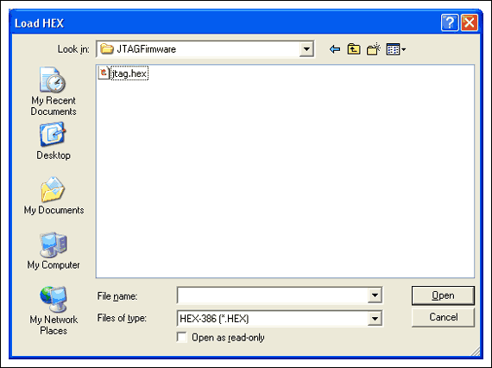Expand the Look in folder dropdown
The height and width of the screenshot is (368, 492).
tap(306, 49)
